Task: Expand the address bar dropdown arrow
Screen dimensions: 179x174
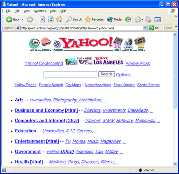Action: [145, 28]
